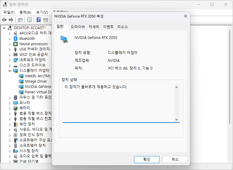
Task: Click the device status text '이 장치가 올바르게 작동하고 있습니다.'
Action: [x=96, y=87]
